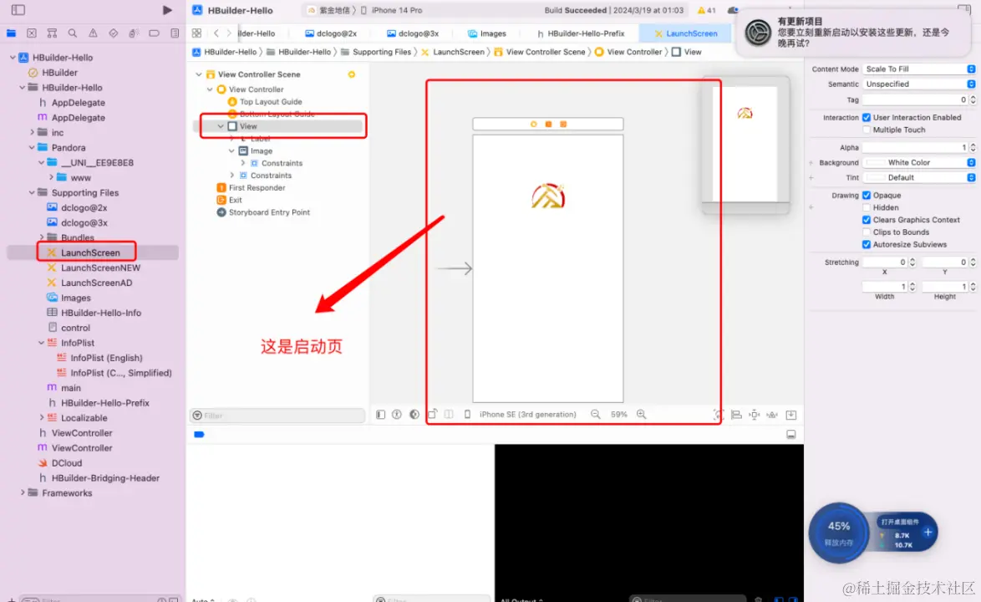Expand the Localizable item
Viewport: 981px width, 602px height.
(x=42, y=418)
